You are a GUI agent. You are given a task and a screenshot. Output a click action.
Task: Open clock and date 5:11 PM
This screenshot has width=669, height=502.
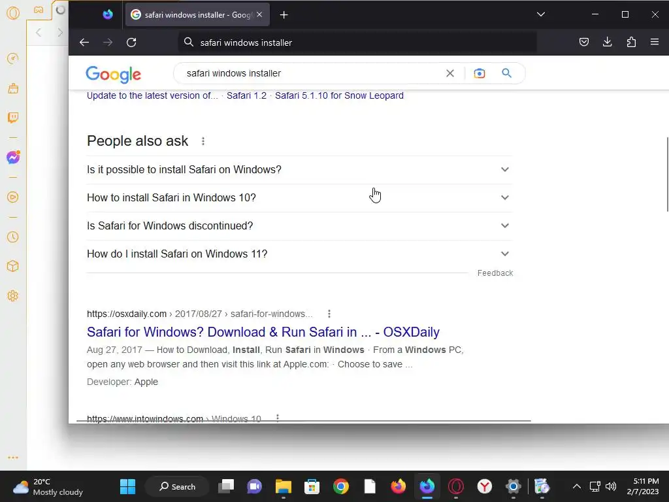pos(643,486)
